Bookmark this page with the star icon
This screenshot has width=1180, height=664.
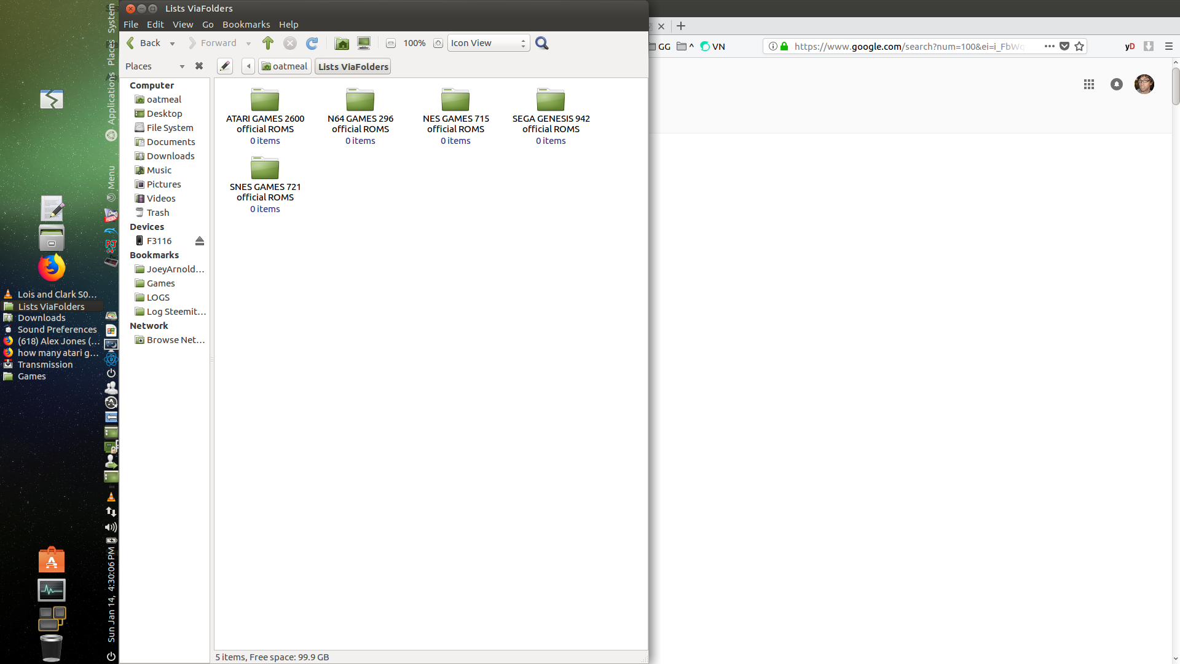1079,46
